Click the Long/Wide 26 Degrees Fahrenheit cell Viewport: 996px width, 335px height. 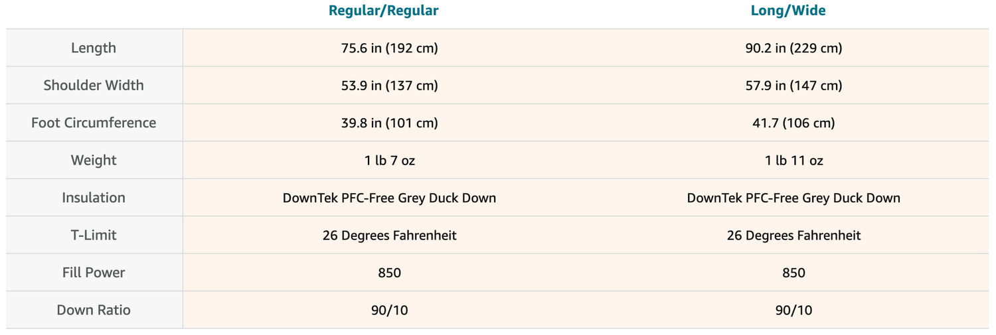pyautogui.click(x=793, y=235)
